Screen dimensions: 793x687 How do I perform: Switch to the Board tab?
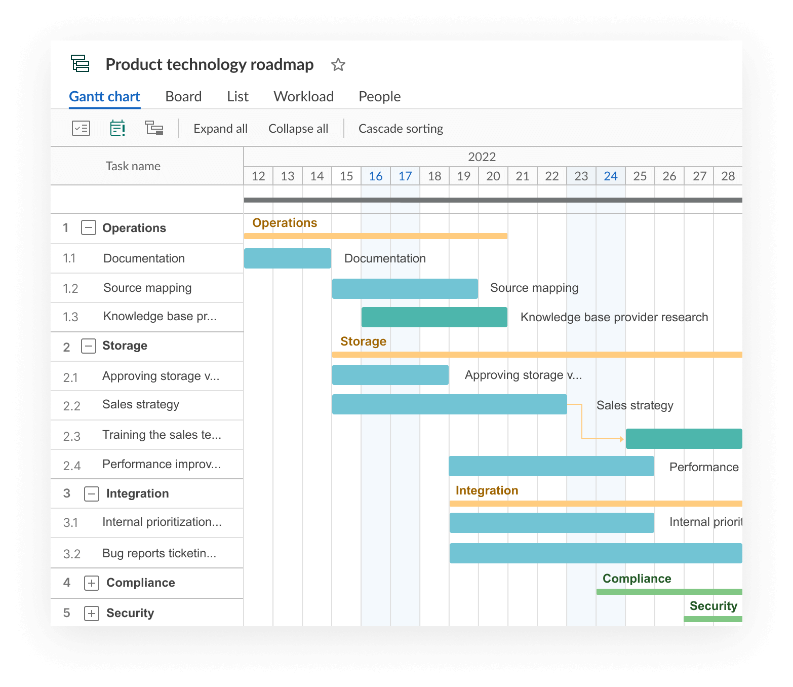[183, 96]
